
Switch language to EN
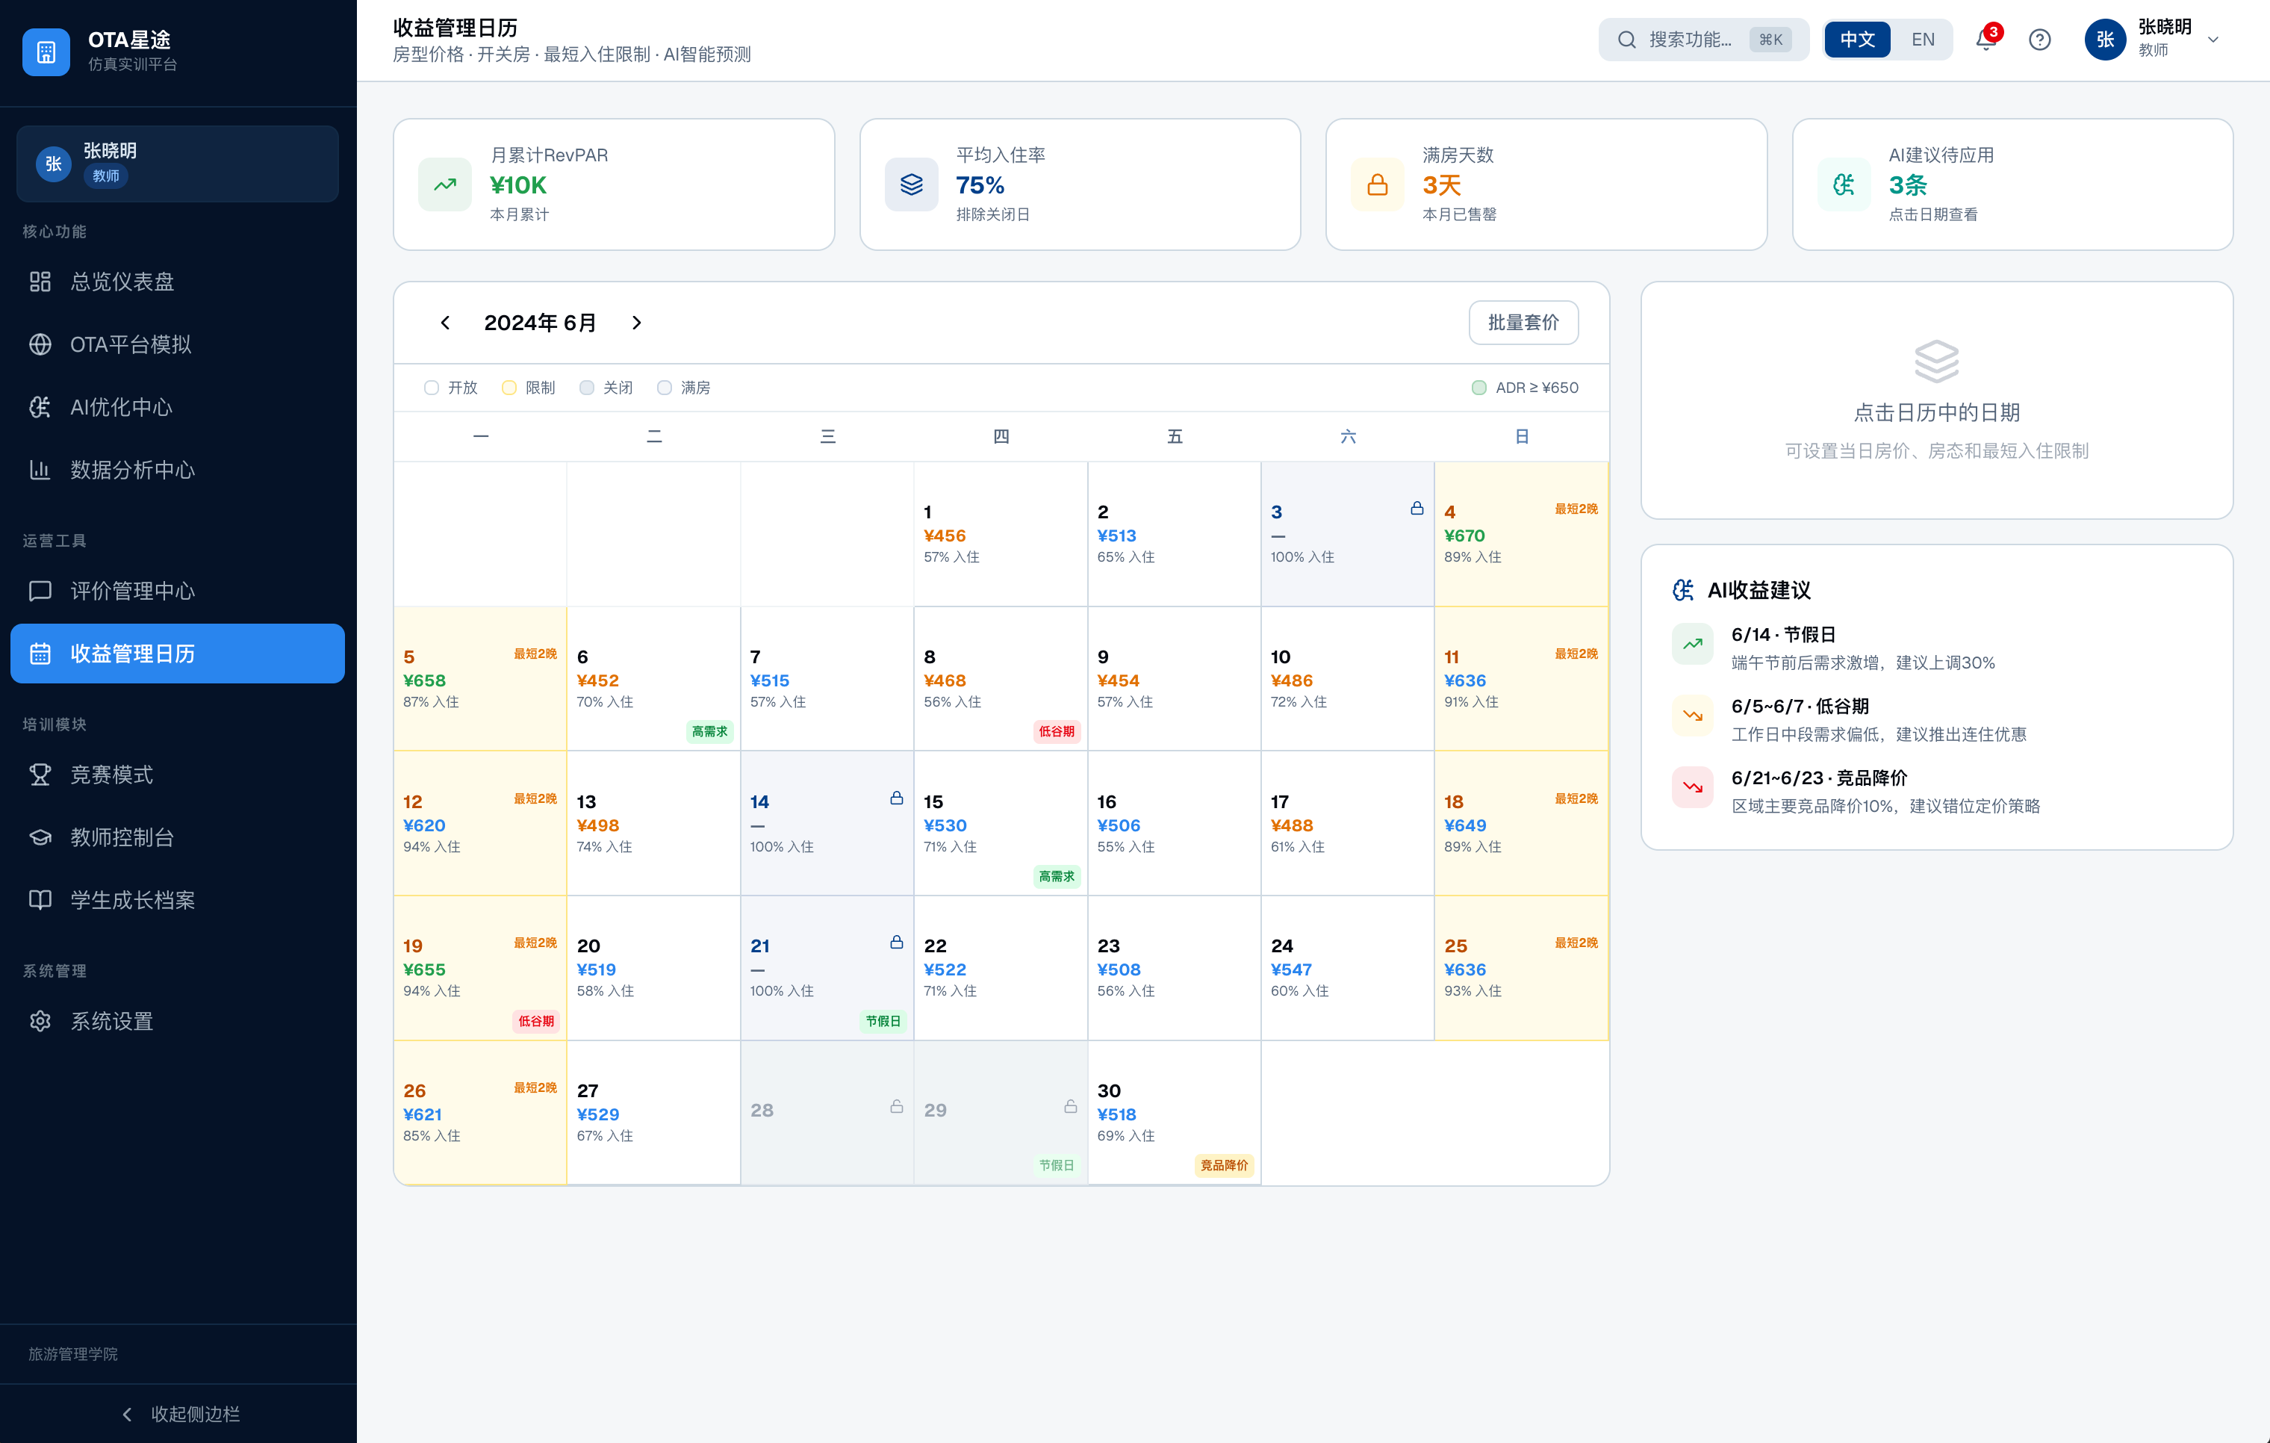1922,40
